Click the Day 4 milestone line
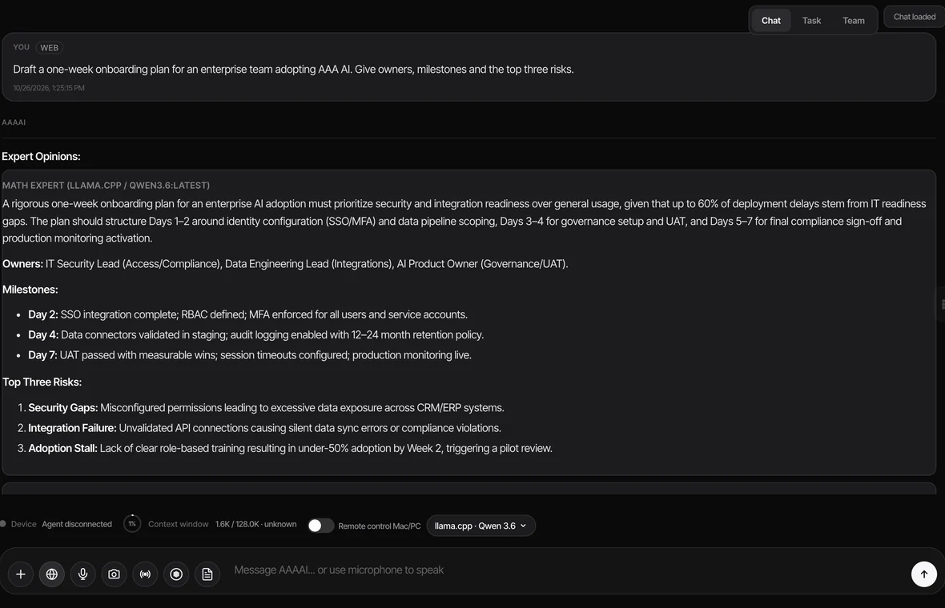 256,334
